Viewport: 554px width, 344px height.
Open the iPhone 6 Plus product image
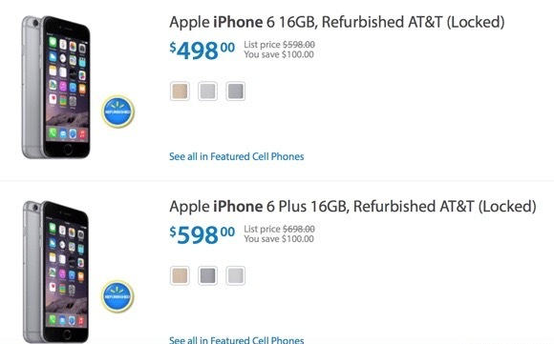(55, 272)
